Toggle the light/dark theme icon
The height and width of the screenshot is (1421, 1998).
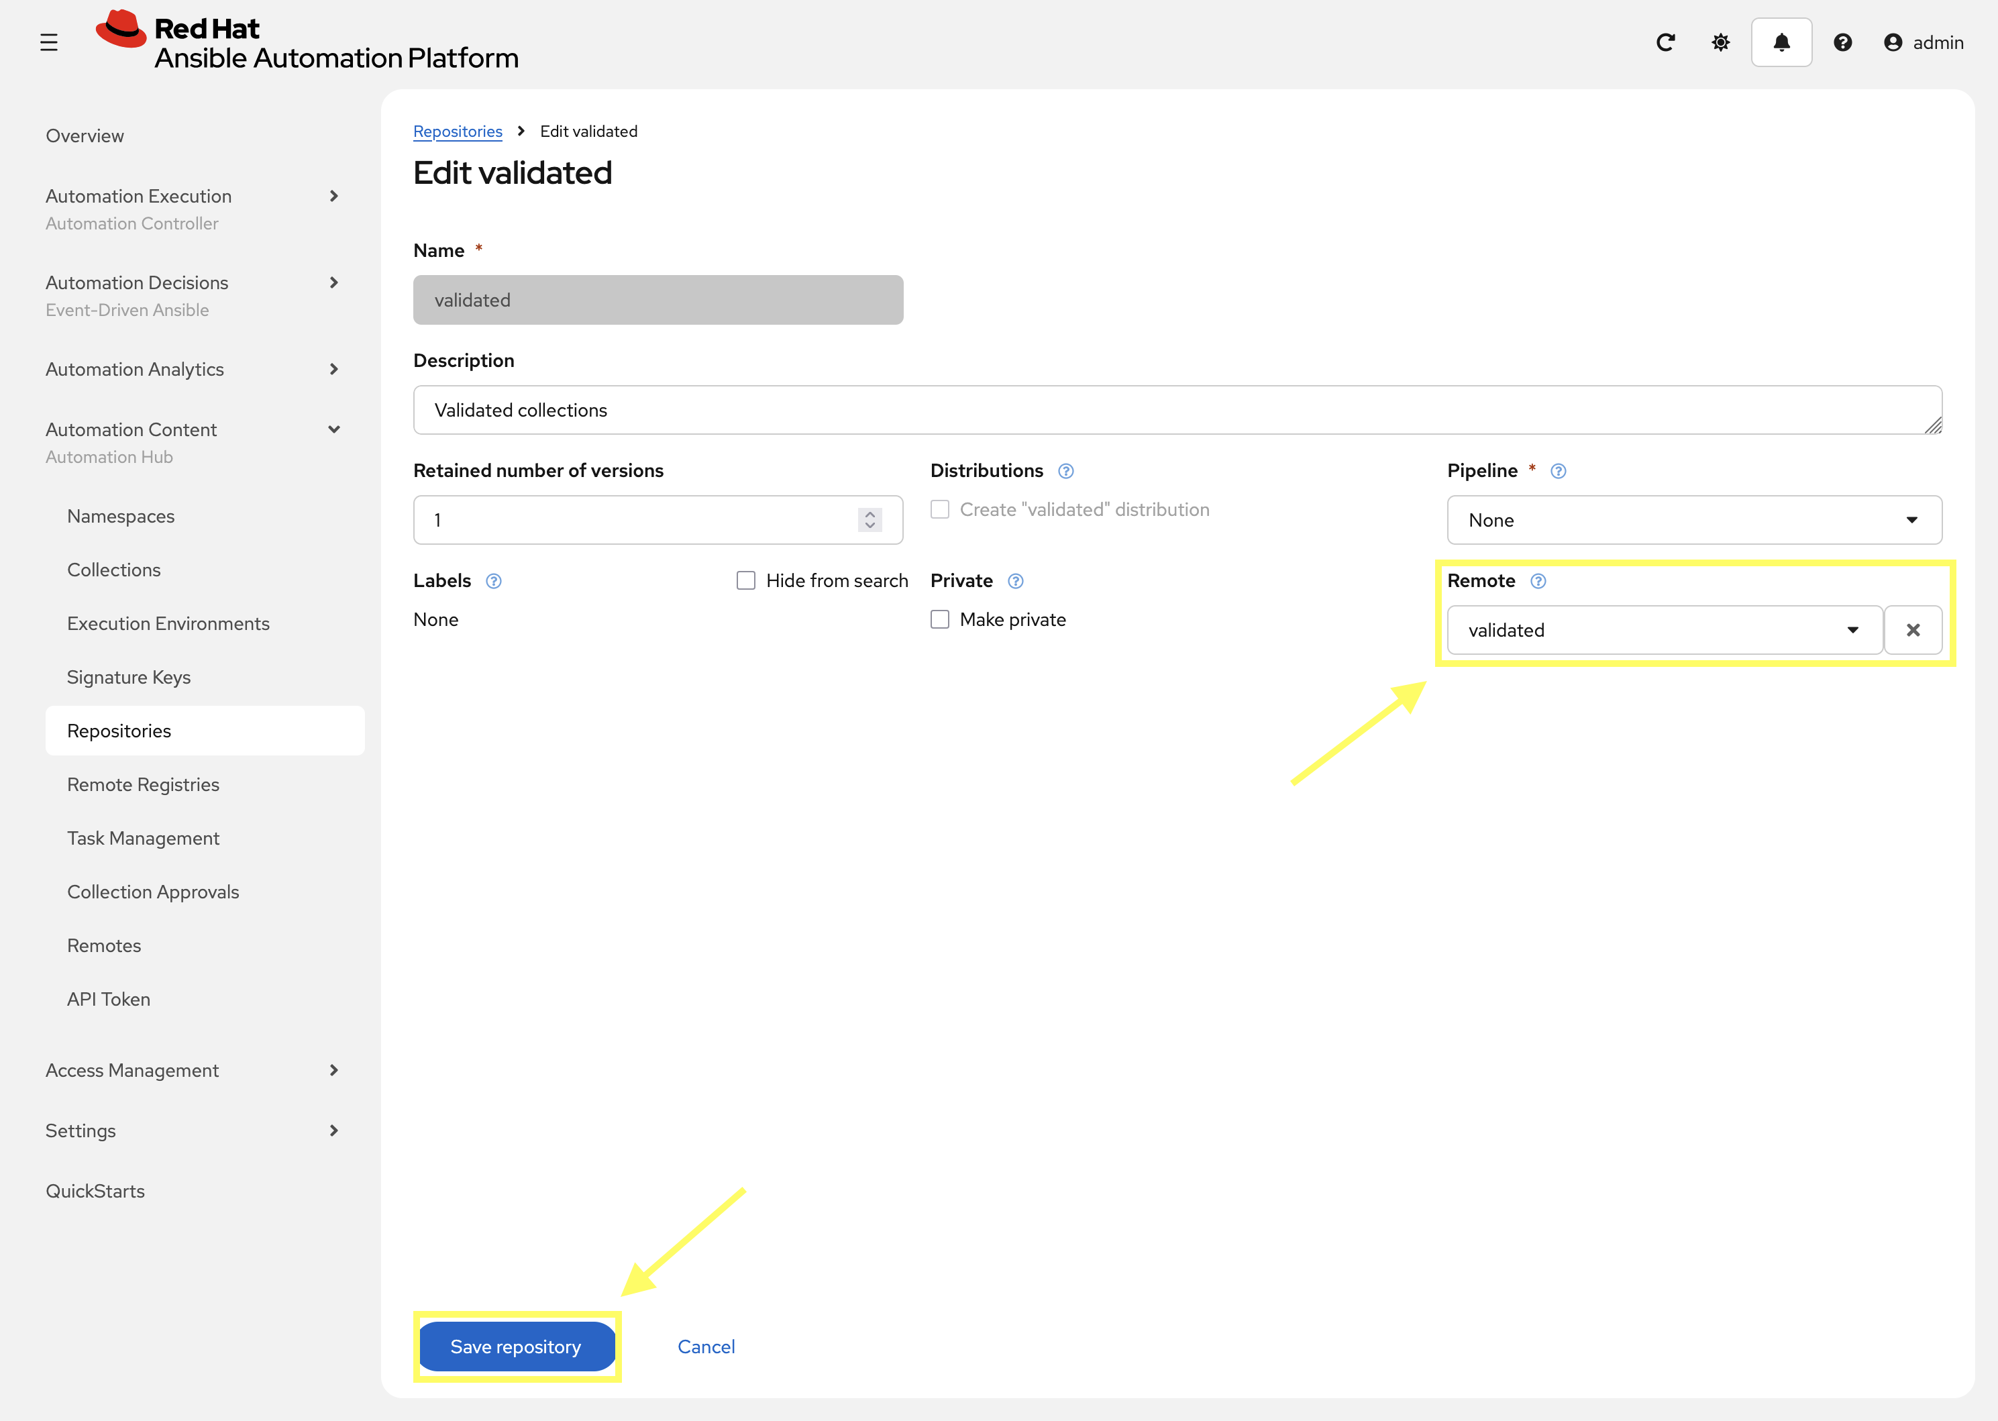pos(1720,42)
